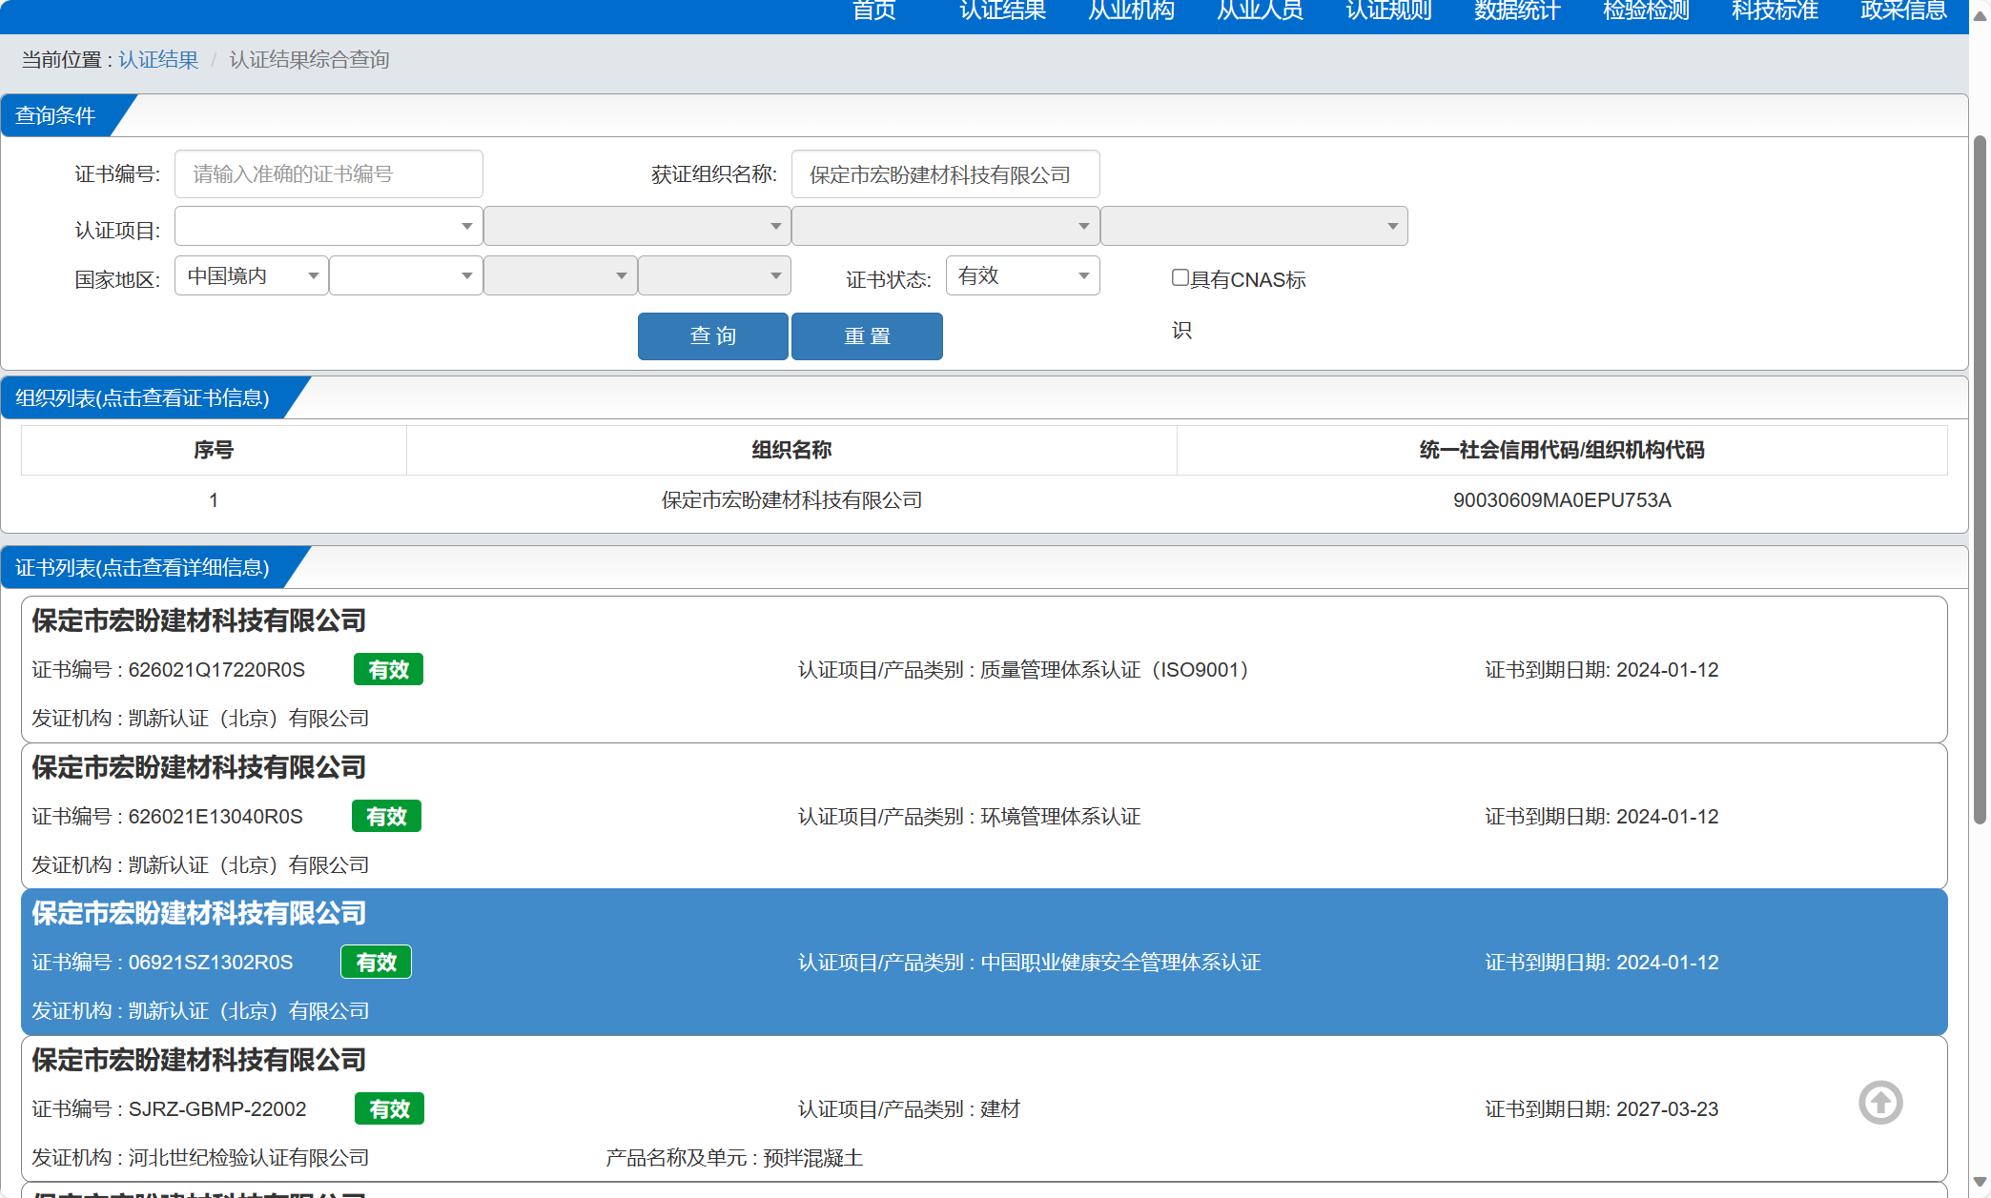Click the 组织列表 panel header

click(142, 397)
